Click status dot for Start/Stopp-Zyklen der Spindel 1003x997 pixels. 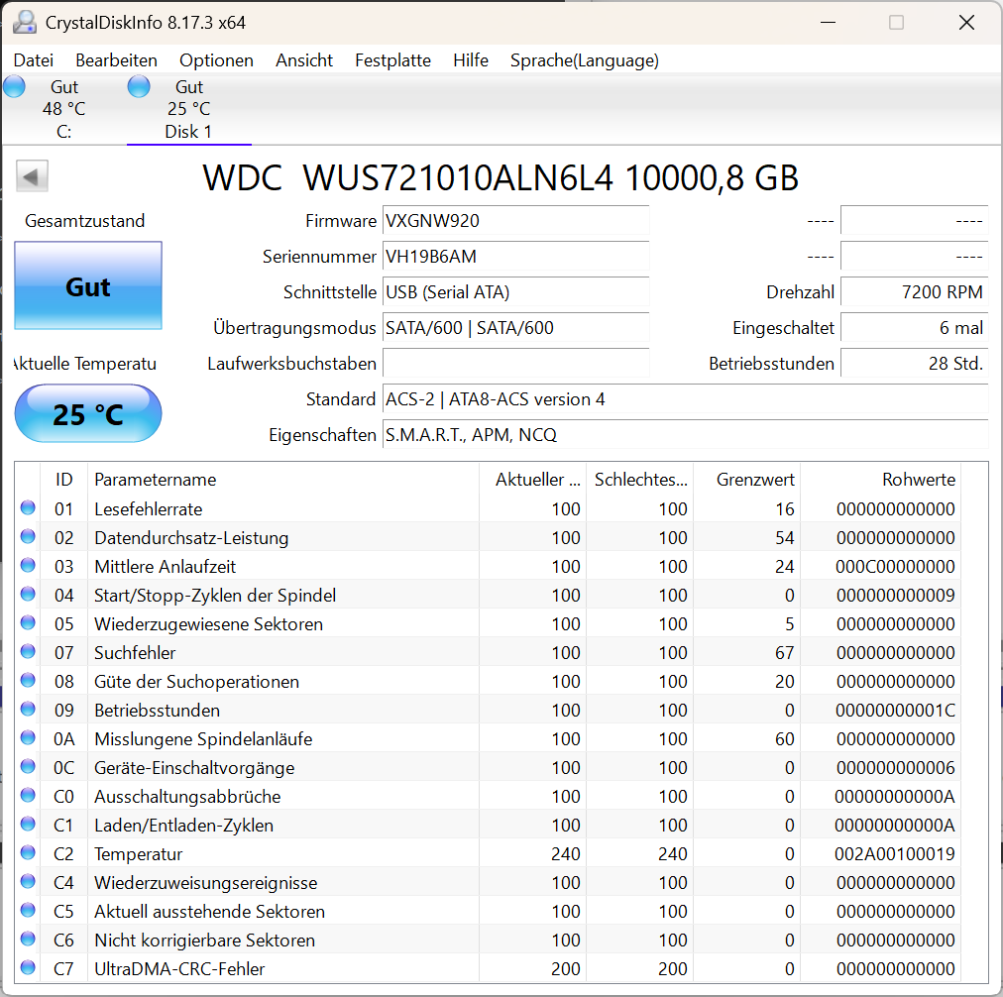coord(28,594)
